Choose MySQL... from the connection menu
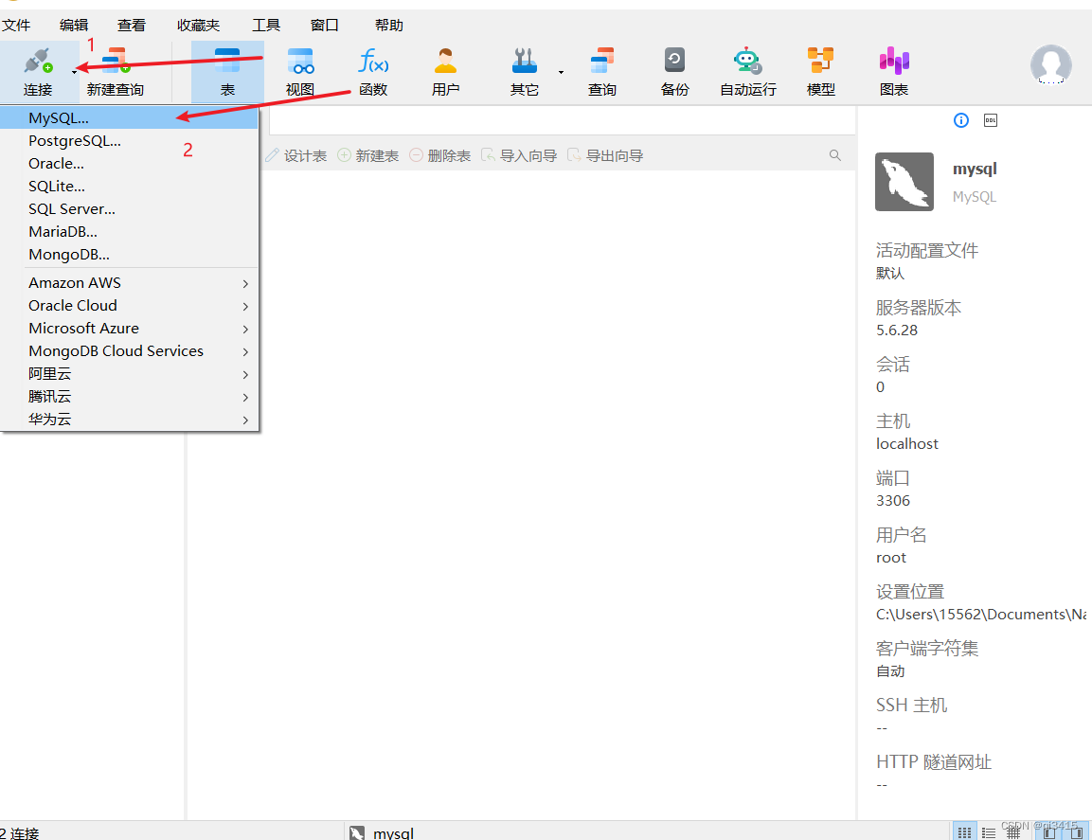This screenshot has width=1092, height=840. [130, 117]
